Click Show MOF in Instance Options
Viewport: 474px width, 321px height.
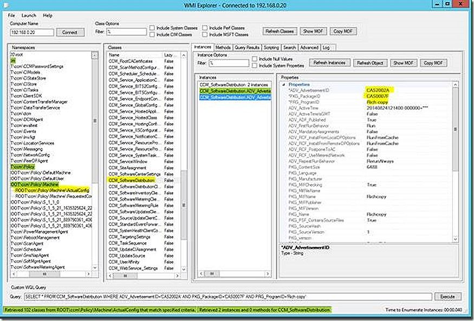tap(404, 63)
